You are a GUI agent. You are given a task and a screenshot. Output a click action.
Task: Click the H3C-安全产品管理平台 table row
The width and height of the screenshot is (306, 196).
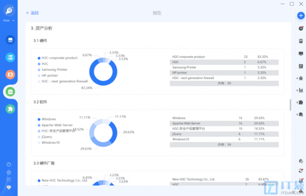224,129
